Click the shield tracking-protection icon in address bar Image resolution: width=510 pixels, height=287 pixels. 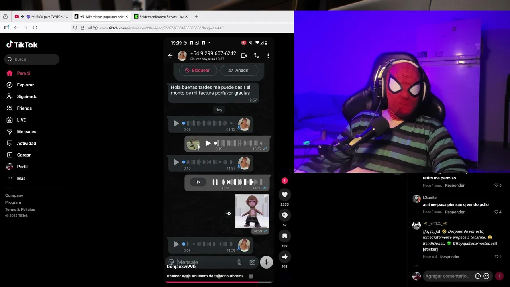pyautogui.click(x=75, y=28)
